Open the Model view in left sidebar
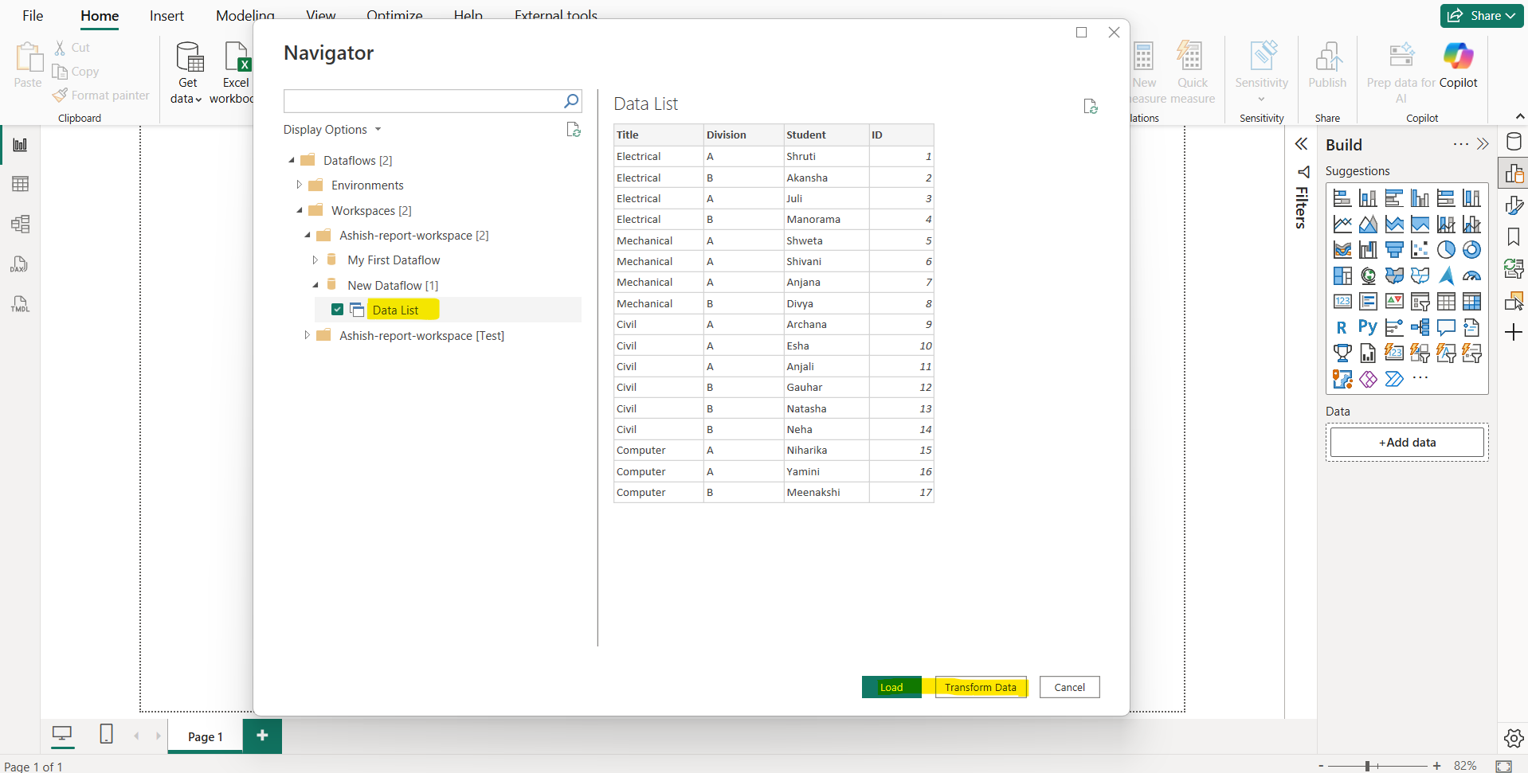Viewport: 1528px width, 773px height. (x=21, y=224)
